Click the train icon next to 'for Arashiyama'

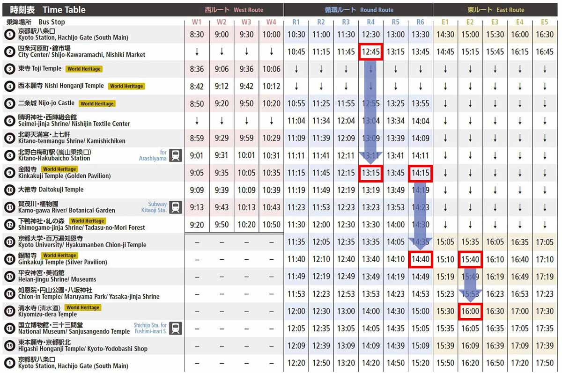(176, 155)
